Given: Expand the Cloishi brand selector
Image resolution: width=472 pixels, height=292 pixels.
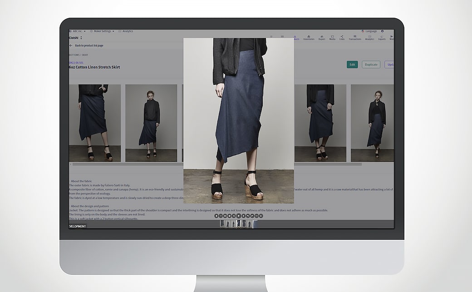Looking at the screenshot, I should click(x=75, y=38).
